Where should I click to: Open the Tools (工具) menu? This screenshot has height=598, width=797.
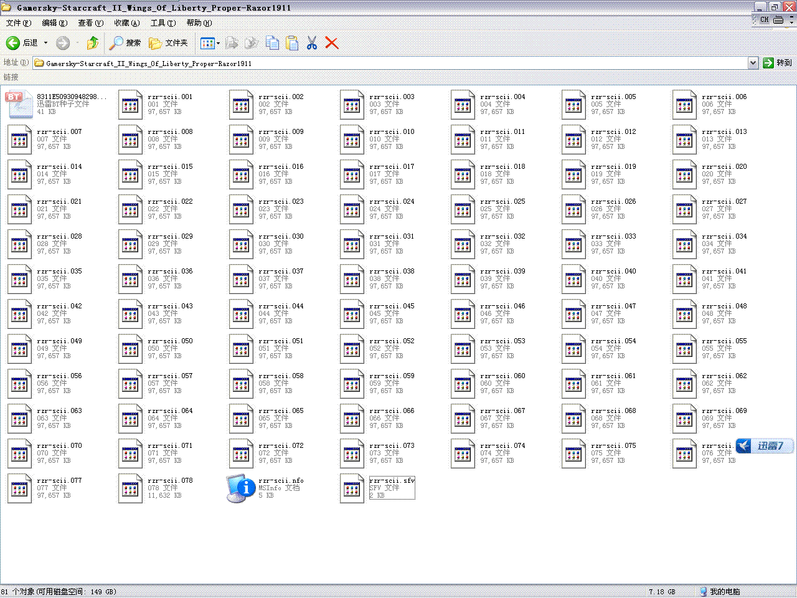coord(163,23)
